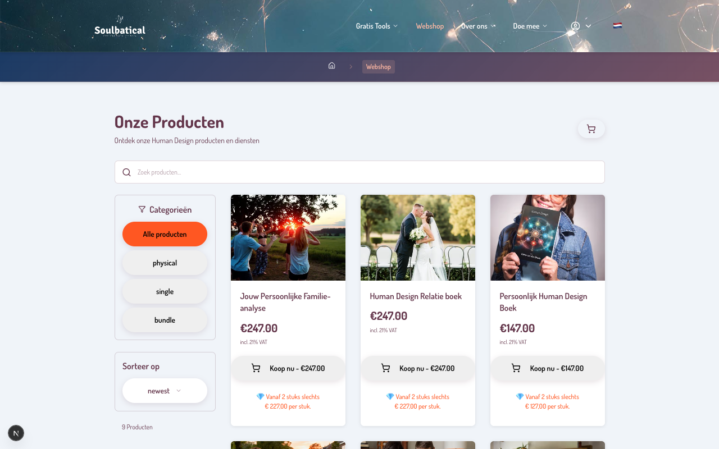Open the 'newest' sort dropdown
This screenshot has height=449, width=719.
coord(165,391)
